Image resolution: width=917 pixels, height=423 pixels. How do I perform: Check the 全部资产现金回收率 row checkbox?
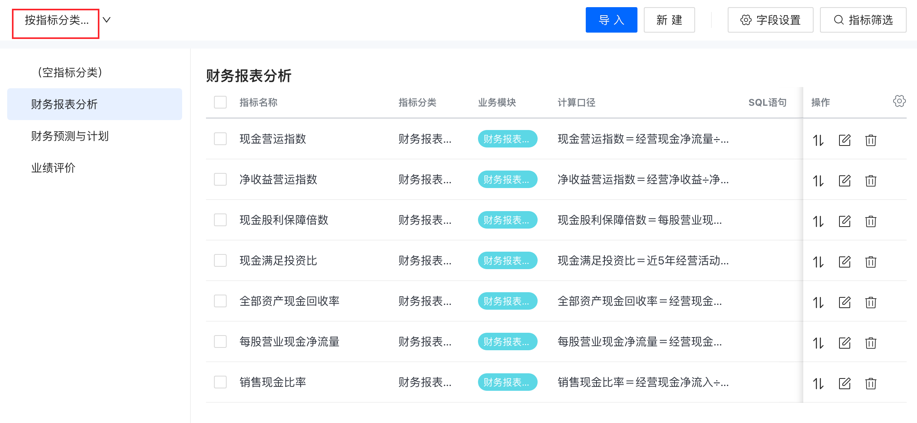pyautogui.click(x=220, y=301)
